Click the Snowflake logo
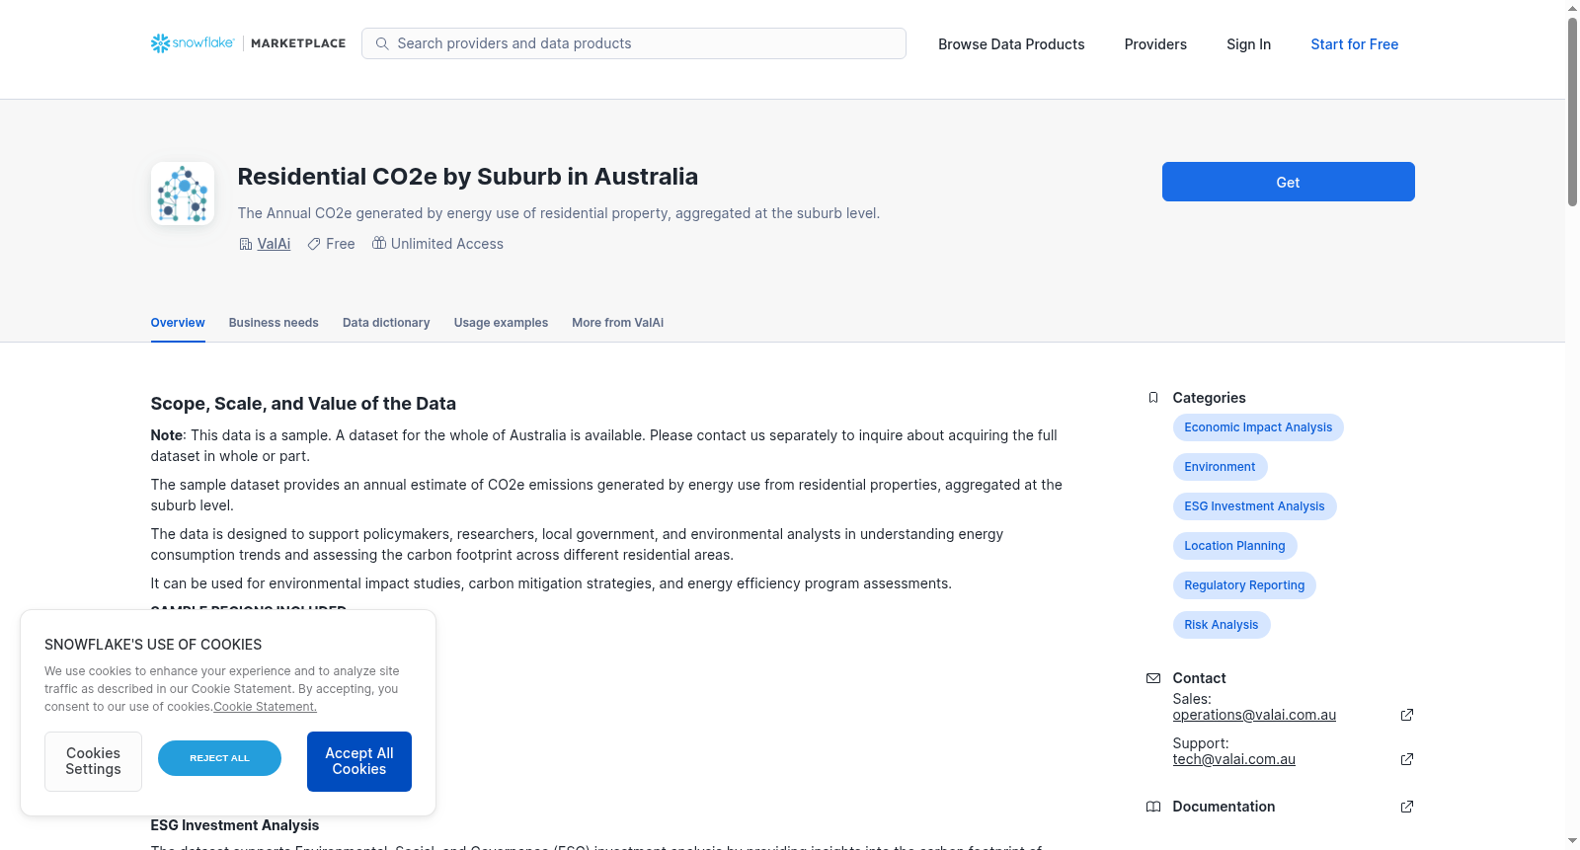Viewport: 1580px width, 850px height. [x=193, y=43]
